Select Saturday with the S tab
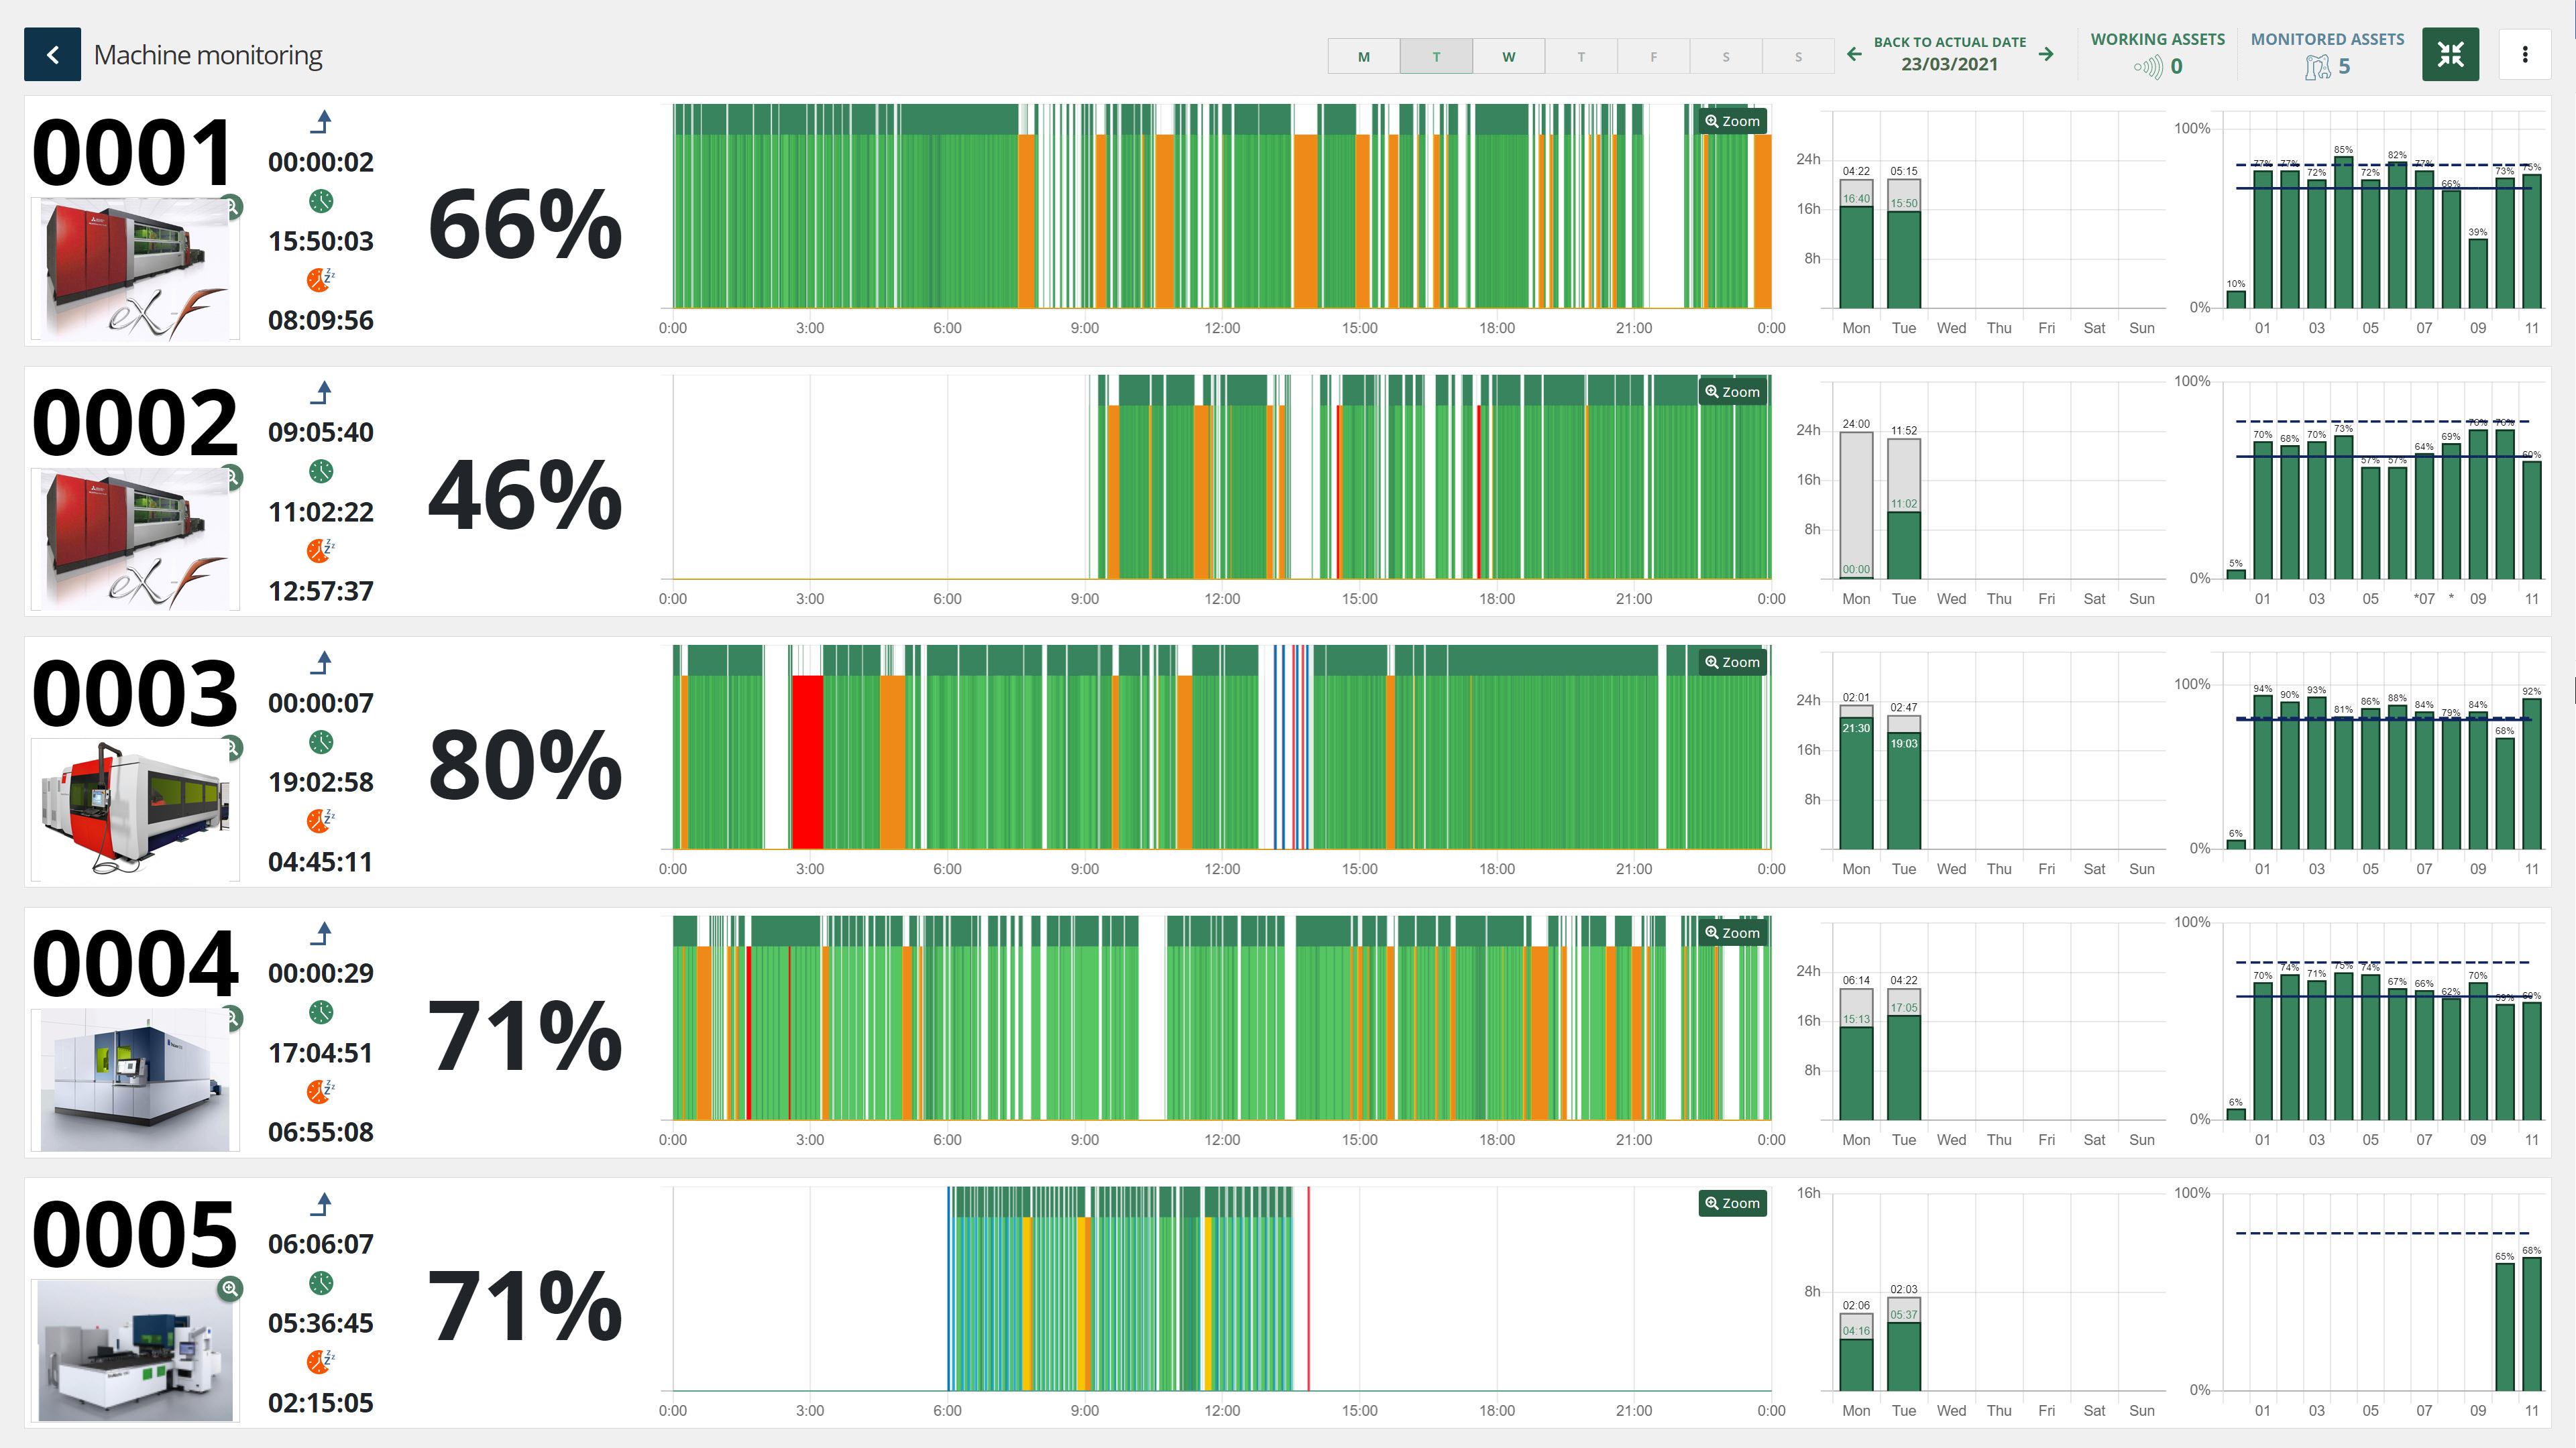The height and width of the screenshot is (1448, 2576). (x=1726, y=56)
